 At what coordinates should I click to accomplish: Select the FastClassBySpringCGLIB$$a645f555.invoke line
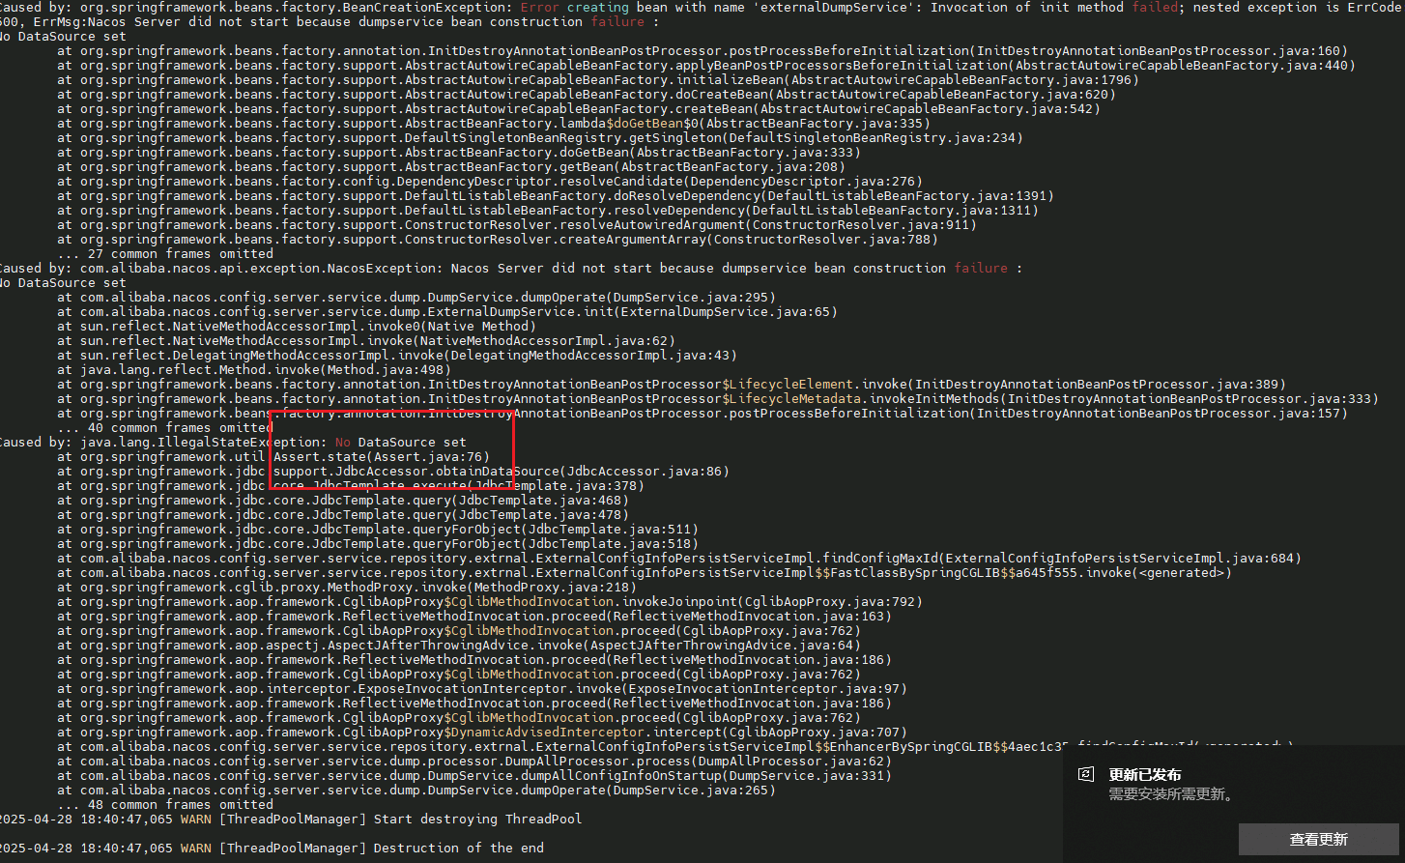pyautogui.click(x=644, y=572)
